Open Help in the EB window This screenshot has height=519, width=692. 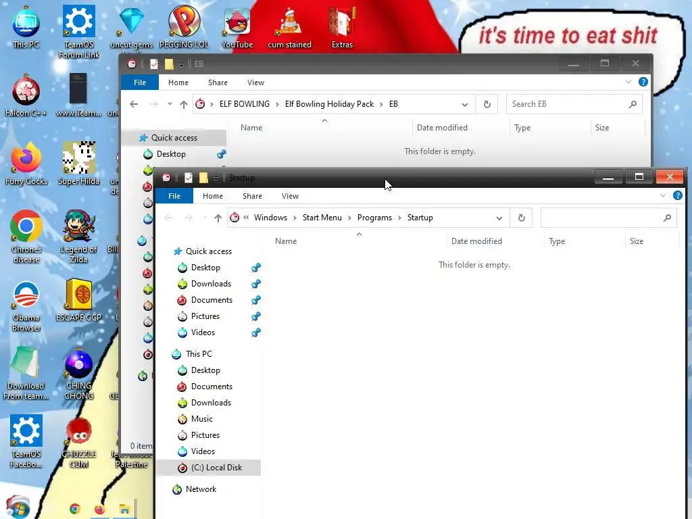click(643, 82)
